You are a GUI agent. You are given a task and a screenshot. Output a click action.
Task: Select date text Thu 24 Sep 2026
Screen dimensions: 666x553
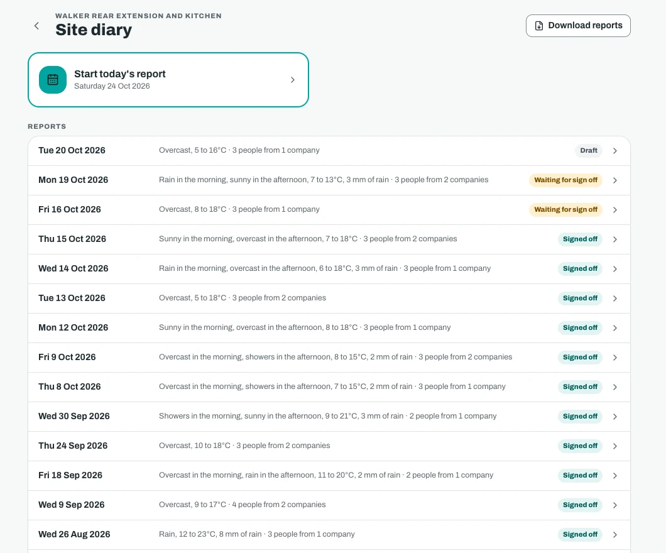73,446
